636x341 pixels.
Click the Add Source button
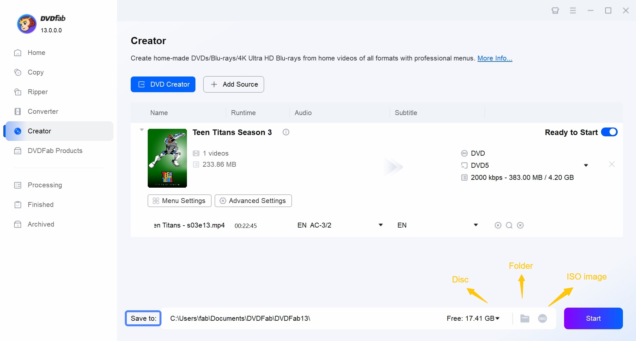(233, 84)
